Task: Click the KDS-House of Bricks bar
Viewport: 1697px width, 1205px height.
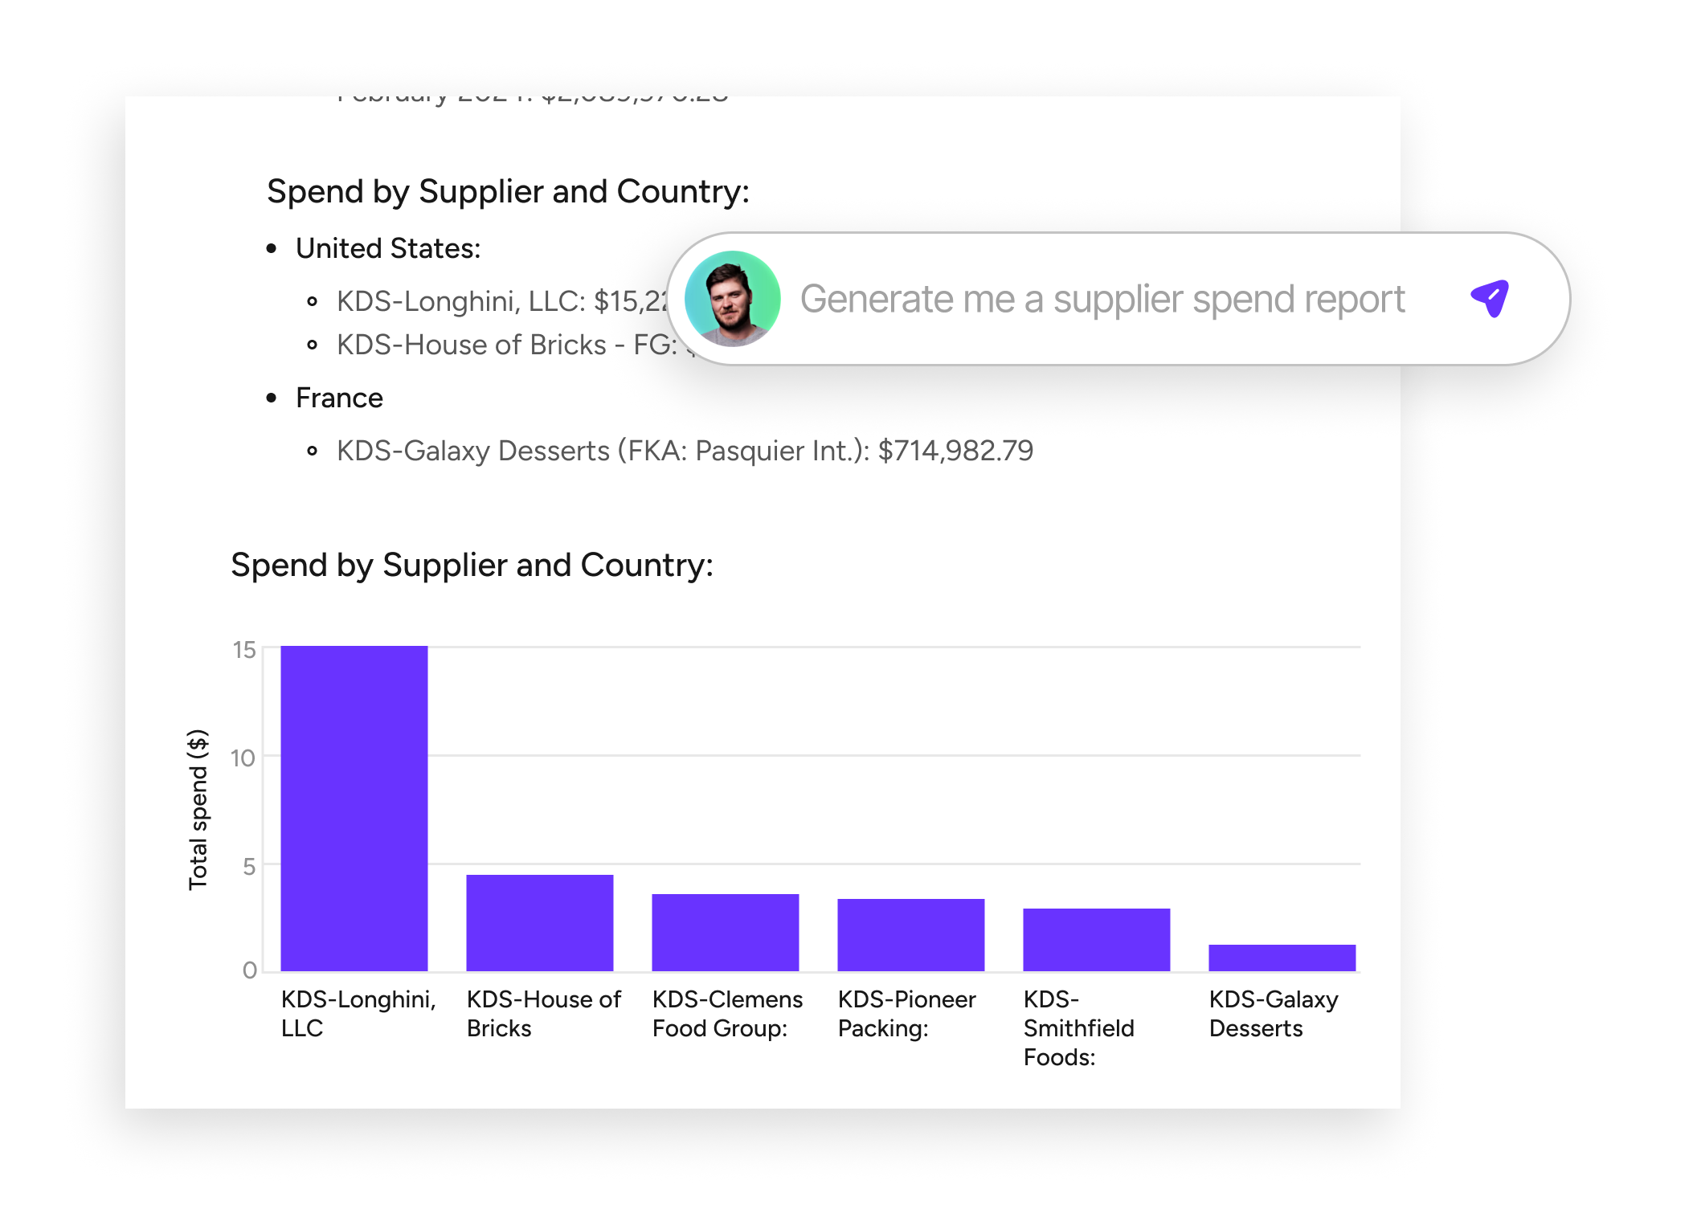Action: pyautogui.click(x=540, y=923)
